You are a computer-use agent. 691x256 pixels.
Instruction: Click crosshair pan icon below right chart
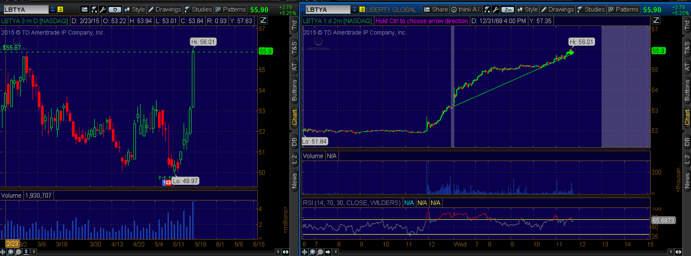coord(304,252)
